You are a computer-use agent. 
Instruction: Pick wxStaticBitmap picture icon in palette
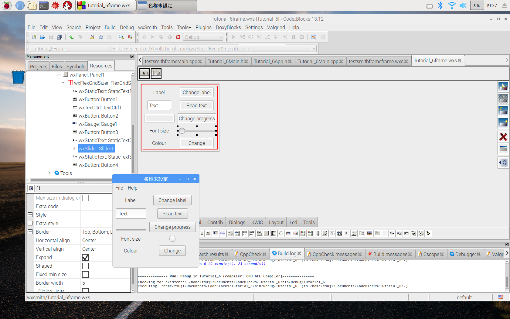pyautogui.click(x=369, y=233)
